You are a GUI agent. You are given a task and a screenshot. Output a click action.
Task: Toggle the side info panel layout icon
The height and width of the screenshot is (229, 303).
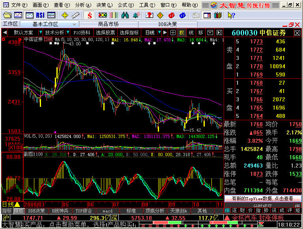[207, 15]
